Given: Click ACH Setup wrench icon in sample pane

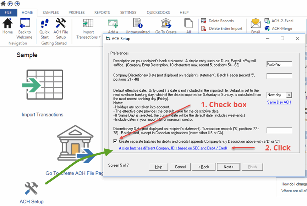Looking at the screenshot, I should point(31,188).
